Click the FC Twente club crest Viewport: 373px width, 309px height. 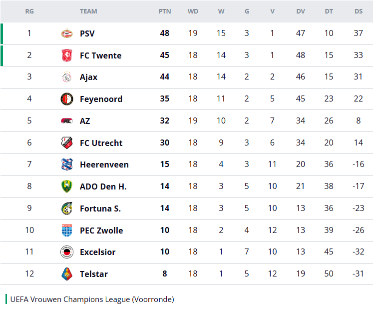point(66,55)
